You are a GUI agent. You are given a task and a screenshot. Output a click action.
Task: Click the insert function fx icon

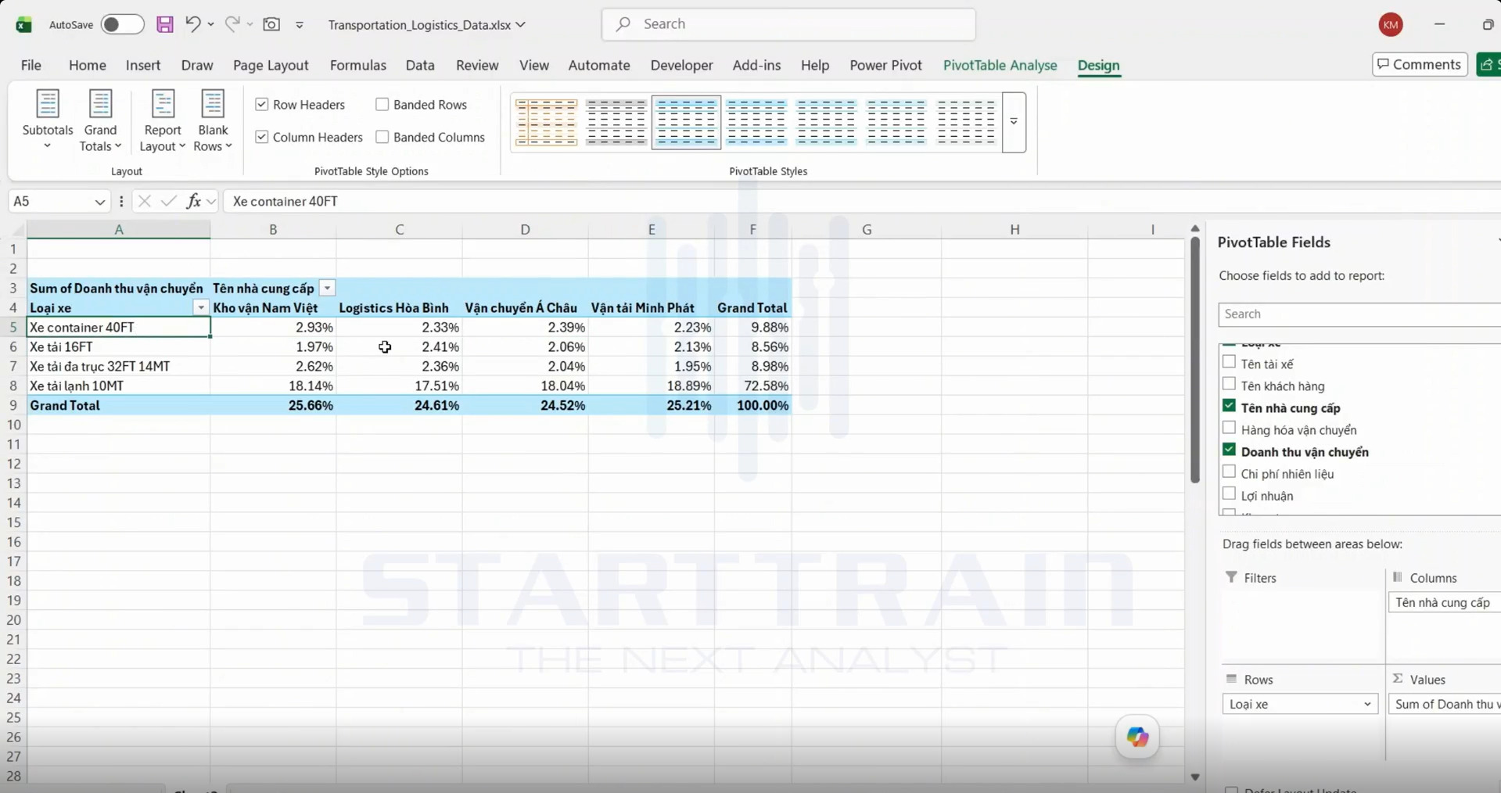193,201
